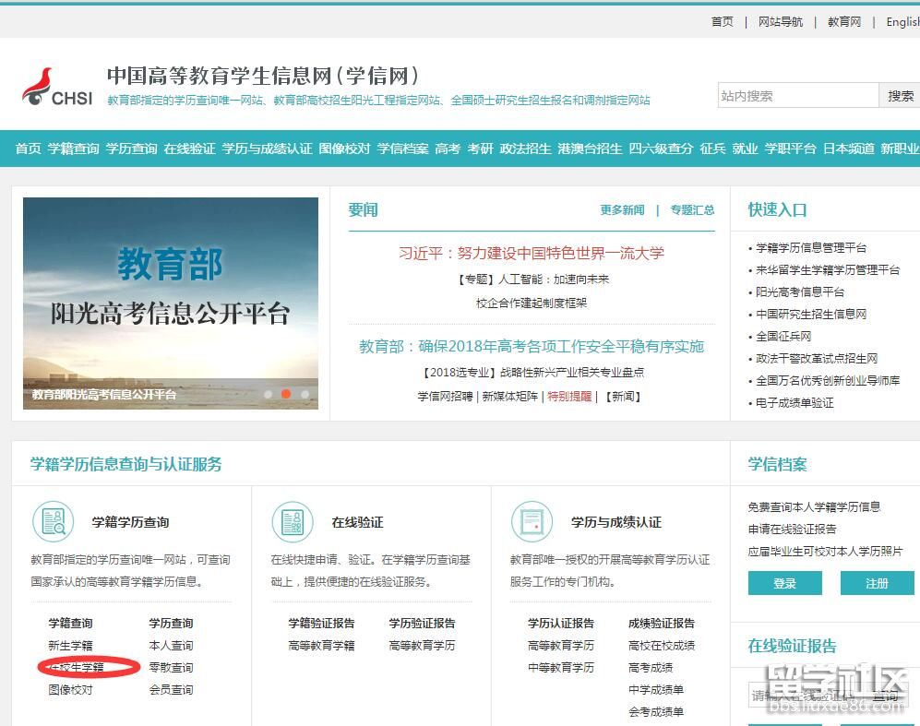Click the 学籍学历查询 document search icon
Viewport: 920px width, 726px height.
(53, 522)
